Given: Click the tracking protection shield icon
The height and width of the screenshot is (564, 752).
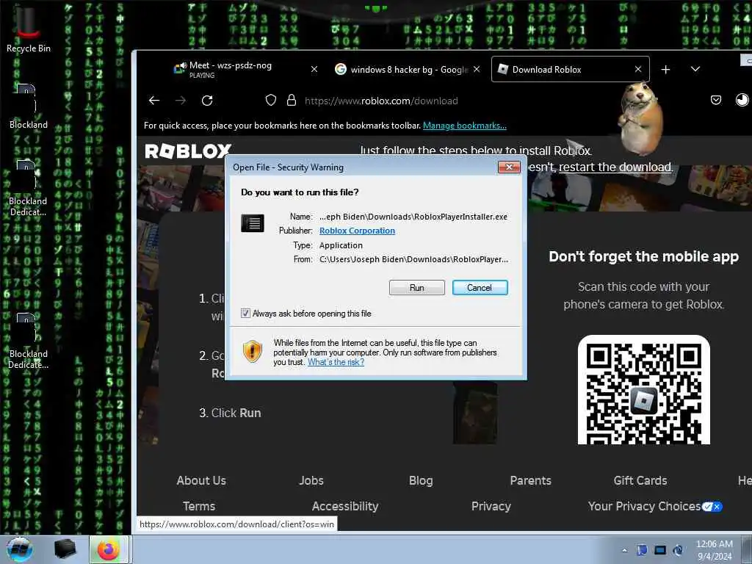Looking at the screenshot, I should (x=271, y=100).
